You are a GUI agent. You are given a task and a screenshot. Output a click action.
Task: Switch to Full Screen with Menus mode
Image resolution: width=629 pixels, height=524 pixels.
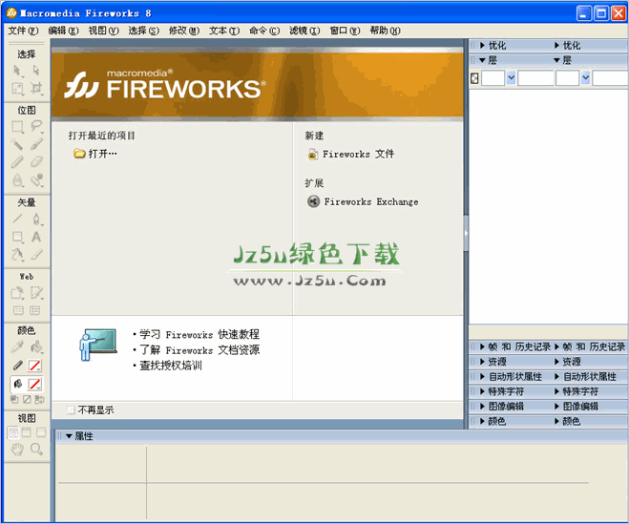tap(27, 432)
